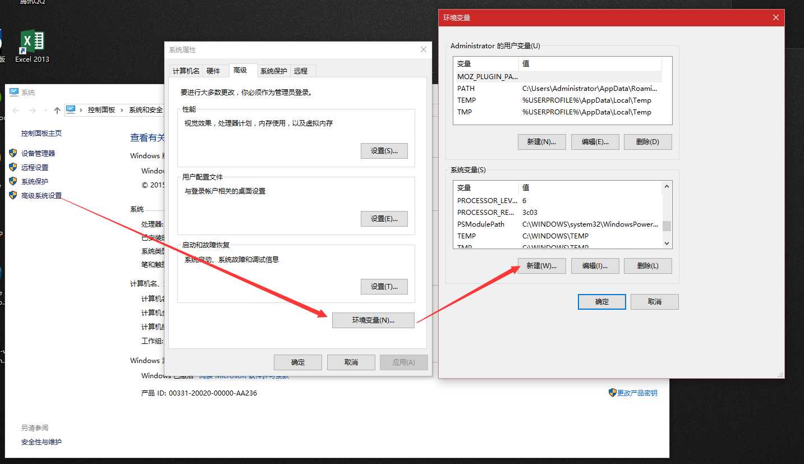Click system variables scrollbar thumb

(x=667, y=226)
